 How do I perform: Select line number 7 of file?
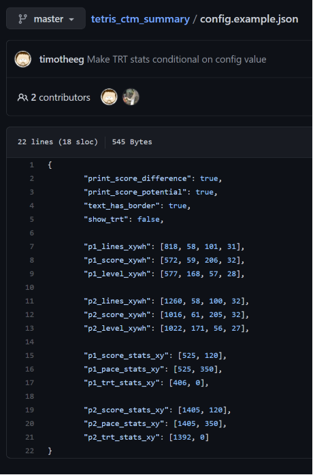pos(32,246)
